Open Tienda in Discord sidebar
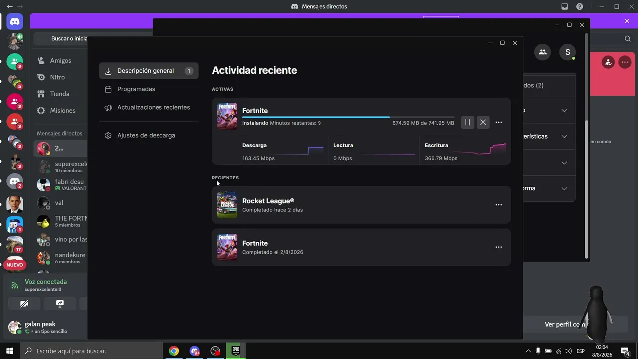Viewport: 638px width, 359px height. click(x=60, y=94)
